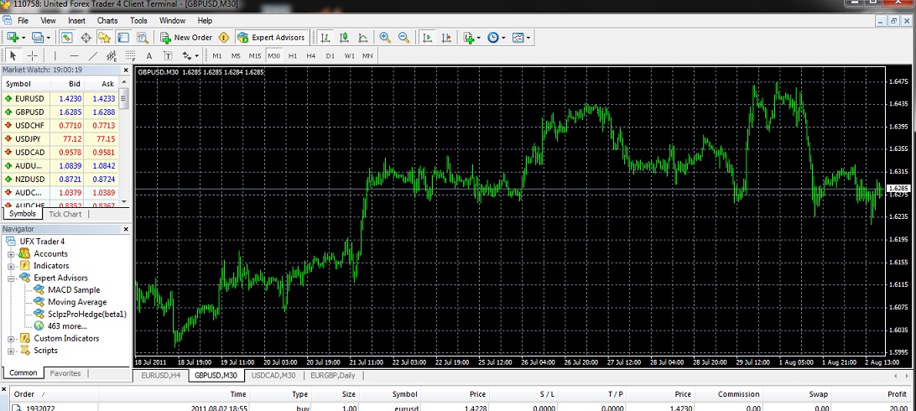Switch to H1 timeframe
Screen dimensions: 916x411
point(293,55)
